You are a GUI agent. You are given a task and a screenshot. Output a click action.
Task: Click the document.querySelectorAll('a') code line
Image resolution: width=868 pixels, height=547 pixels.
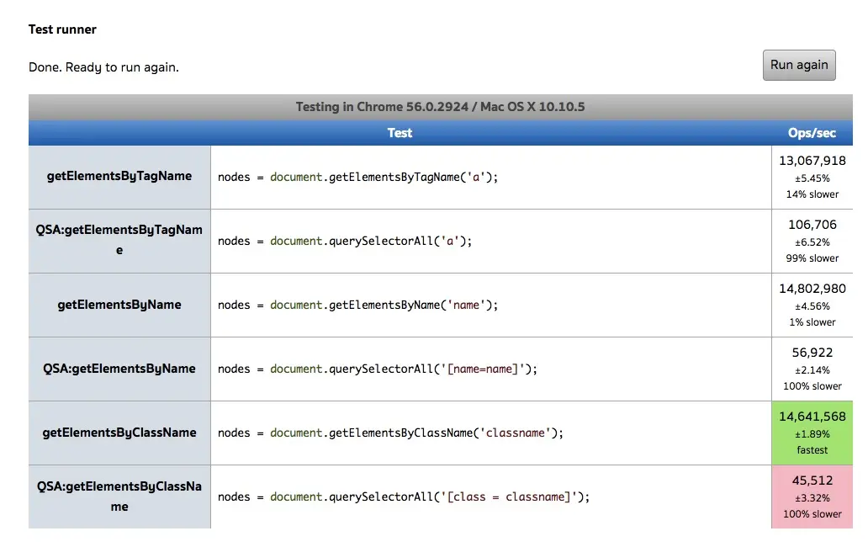tap(344, 241)
